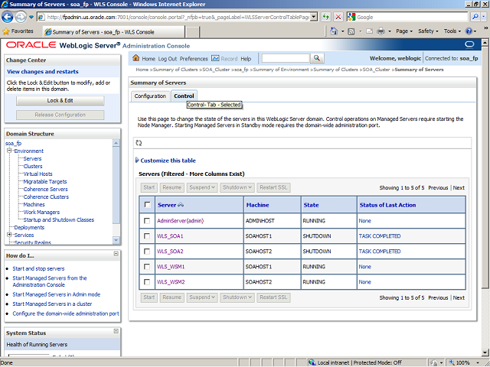Switch to the Configuration tab
The width and height of the screenshot is (490, 367).
[150, 96]
